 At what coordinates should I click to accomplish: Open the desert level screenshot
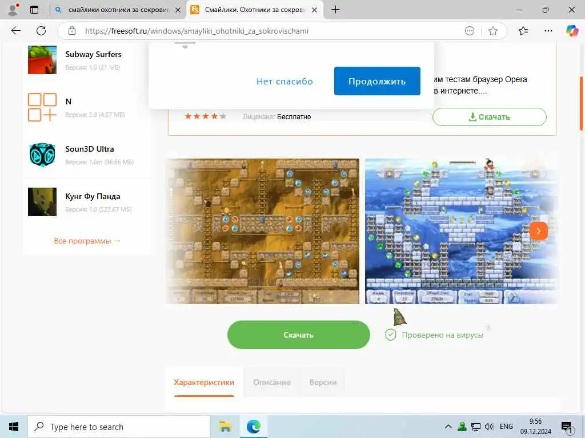tap(263, 232)
